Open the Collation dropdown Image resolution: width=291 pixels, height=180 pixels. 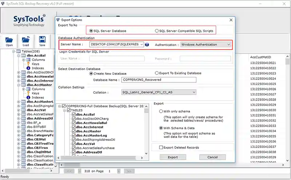(x=194, y=92)
